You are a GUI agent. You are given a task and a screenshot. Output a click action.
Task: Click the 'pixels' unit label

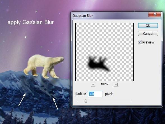109,94
